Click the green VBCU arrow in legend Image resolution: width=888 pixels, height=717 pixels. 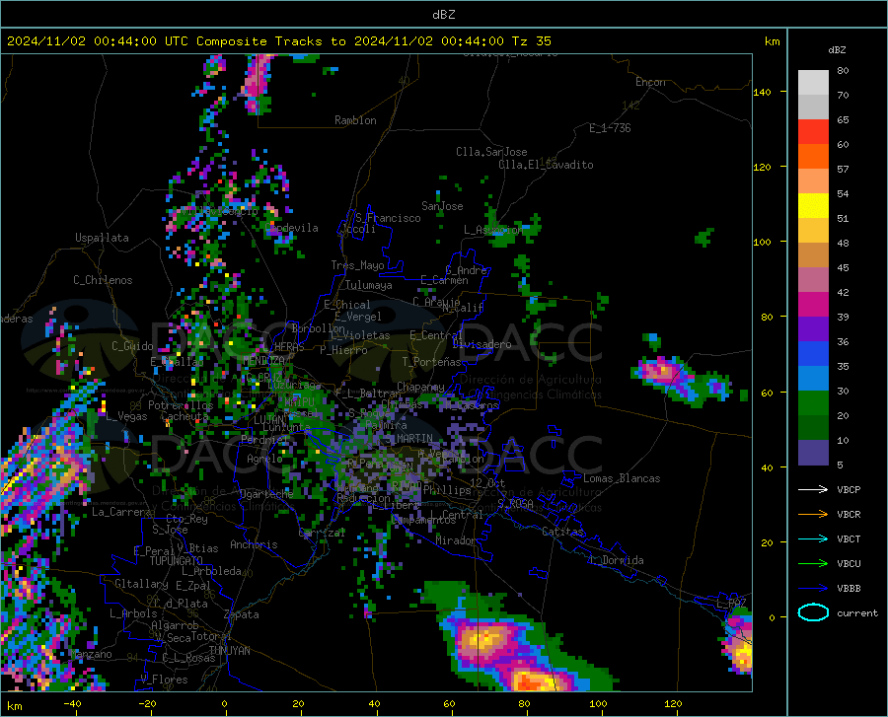click(x=813, y=563)
